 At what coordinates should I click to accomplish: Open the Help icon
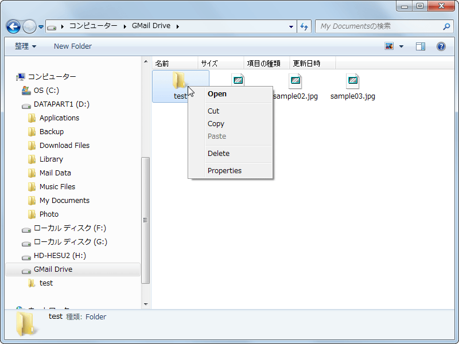pos(441,46)
